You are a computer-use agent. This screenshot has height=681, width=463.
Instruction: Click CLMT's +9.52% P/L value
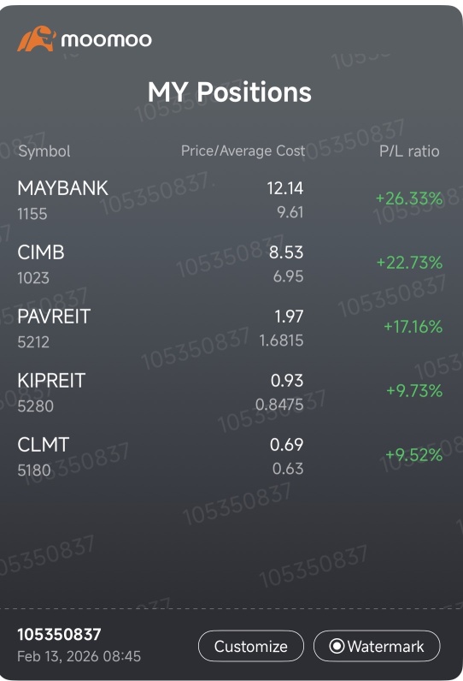(x=414, y=455)
